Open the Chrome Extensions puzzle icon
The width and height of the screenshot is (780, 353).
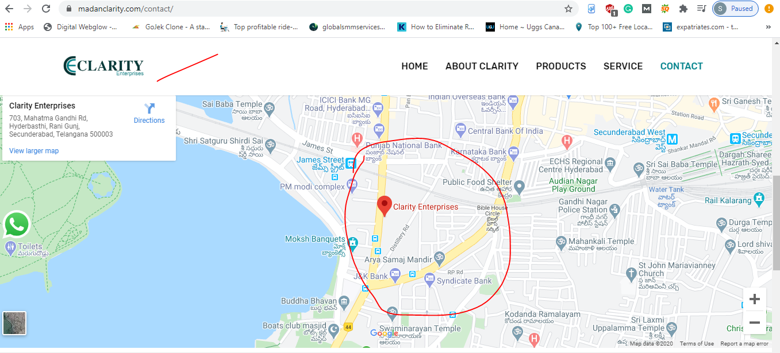tap(683, 9)
